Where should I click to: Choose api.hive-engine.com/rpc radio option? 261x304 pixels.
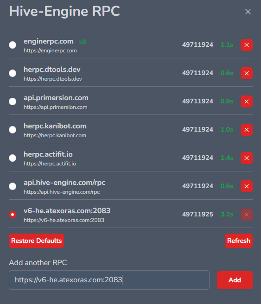point(13,186)
